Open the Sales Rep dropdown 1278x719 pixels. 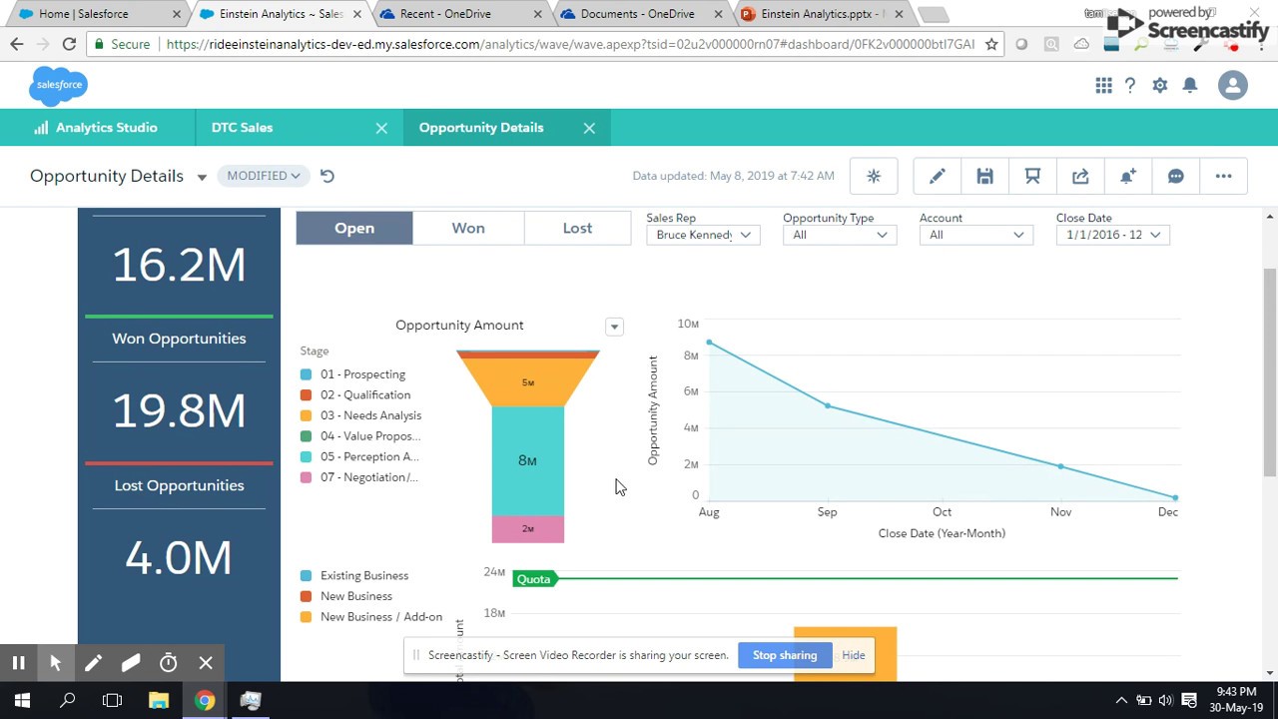tap(703, 235)
